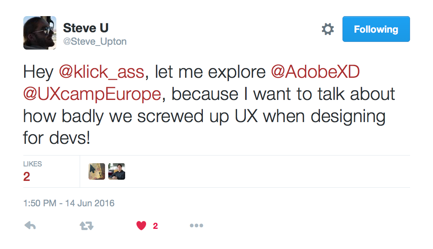433x249 pixels.
Task: Visit the @AdobeXD mention link
Action: coord(315,72)
